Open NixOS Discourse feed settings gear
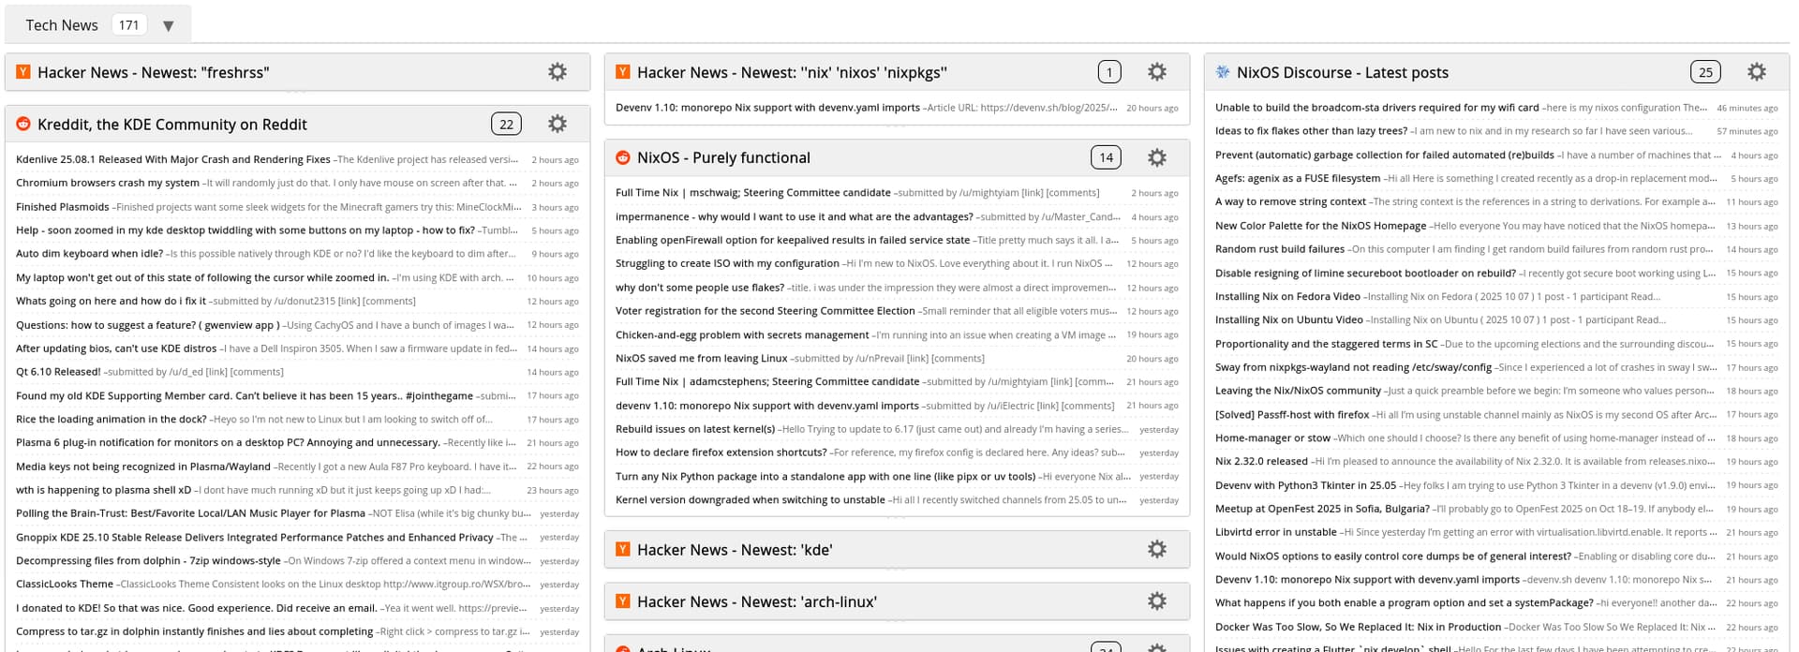 point(1757,72)
